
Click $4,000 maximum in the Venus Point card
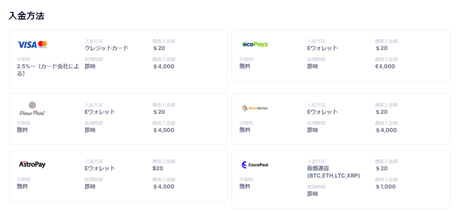[163, 130]
